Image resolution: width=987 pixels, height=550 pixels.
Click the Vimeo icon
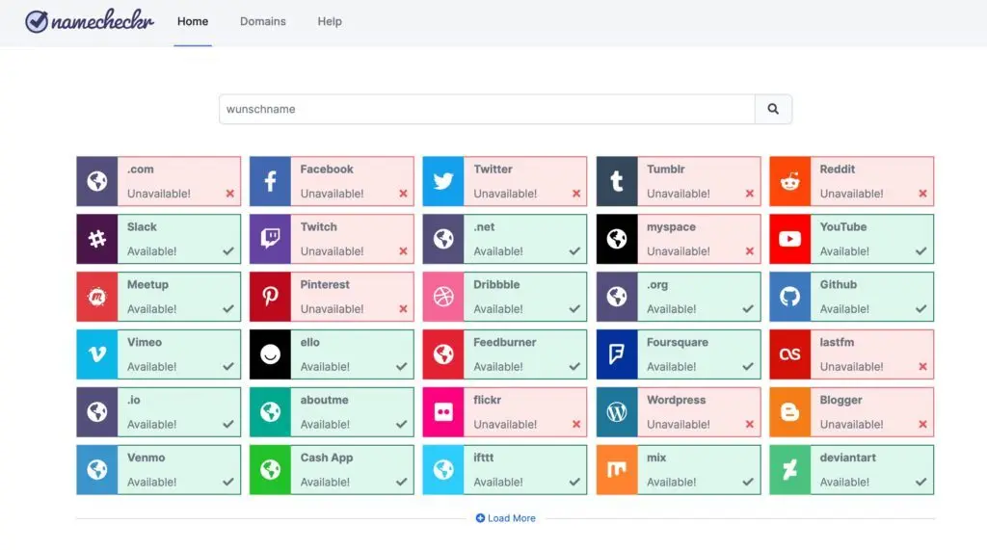(x=97, y=354)
